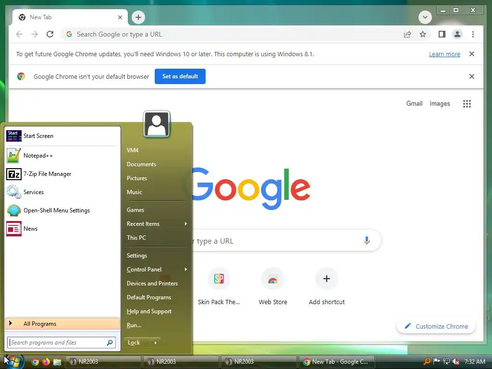
Task: Start voice search with microphone icon
Action: pos(367,241)
